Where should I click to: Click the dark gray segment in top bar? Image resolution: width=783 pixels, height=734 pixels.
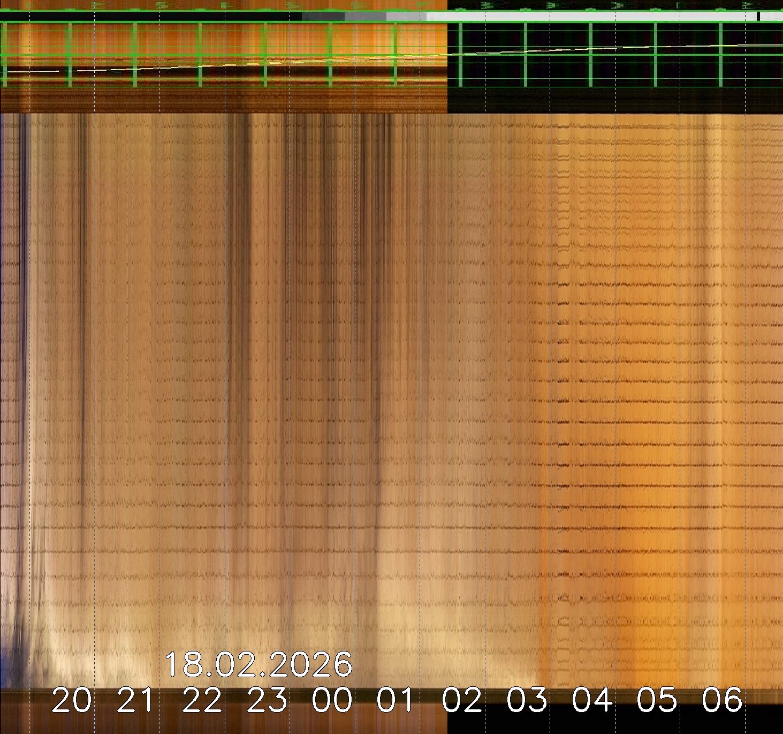pos(323,17)
